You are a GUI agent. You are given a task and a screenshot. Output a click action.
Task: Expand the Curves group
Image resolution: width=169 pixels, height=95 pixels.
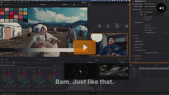point(134,38)
